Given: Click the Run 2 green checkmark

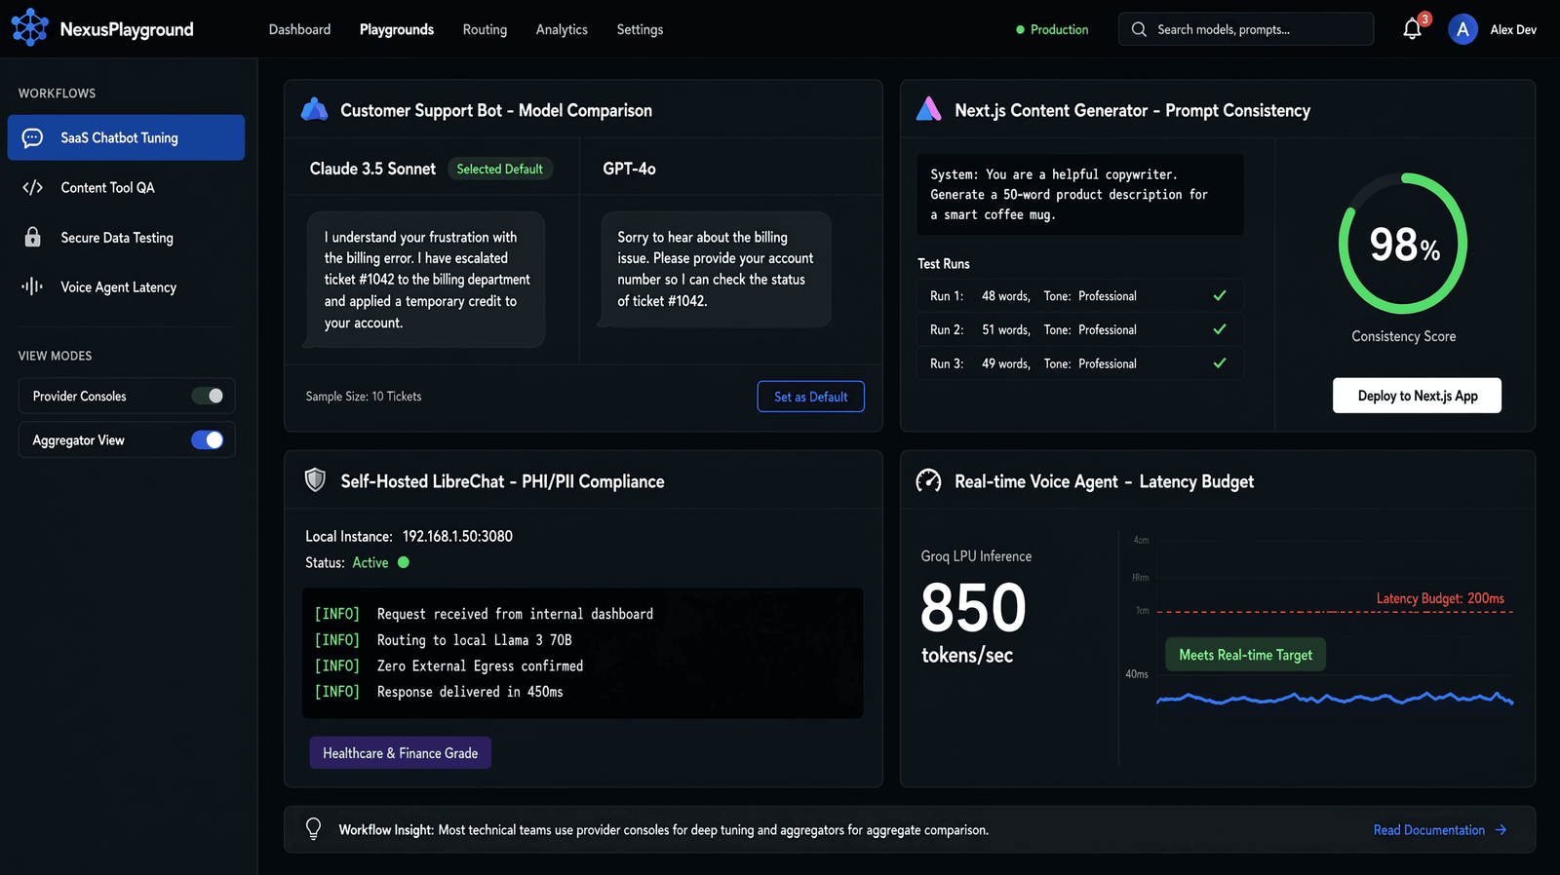Looking at the screenshot, I should 1219,329.
